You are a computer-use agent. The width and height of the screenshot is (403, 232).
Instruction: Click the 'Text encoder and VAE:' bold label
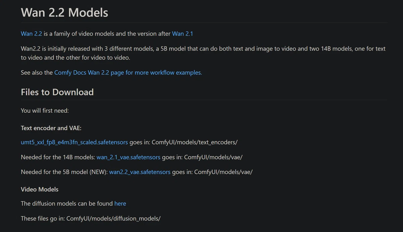click(x=51, y=128)
